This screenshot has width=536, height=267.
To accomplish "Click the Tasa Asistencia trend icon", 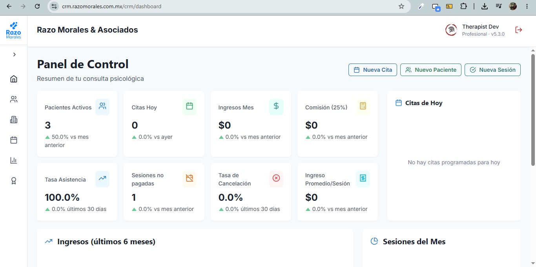I will point(102,178).
